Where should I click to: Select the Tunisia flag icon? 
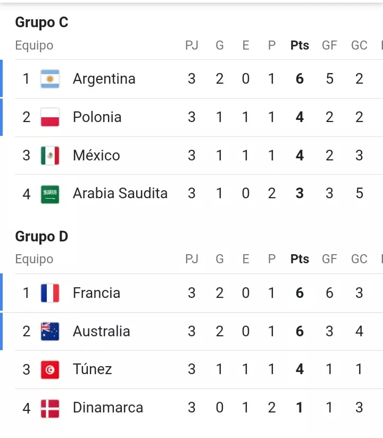(50, 369)
